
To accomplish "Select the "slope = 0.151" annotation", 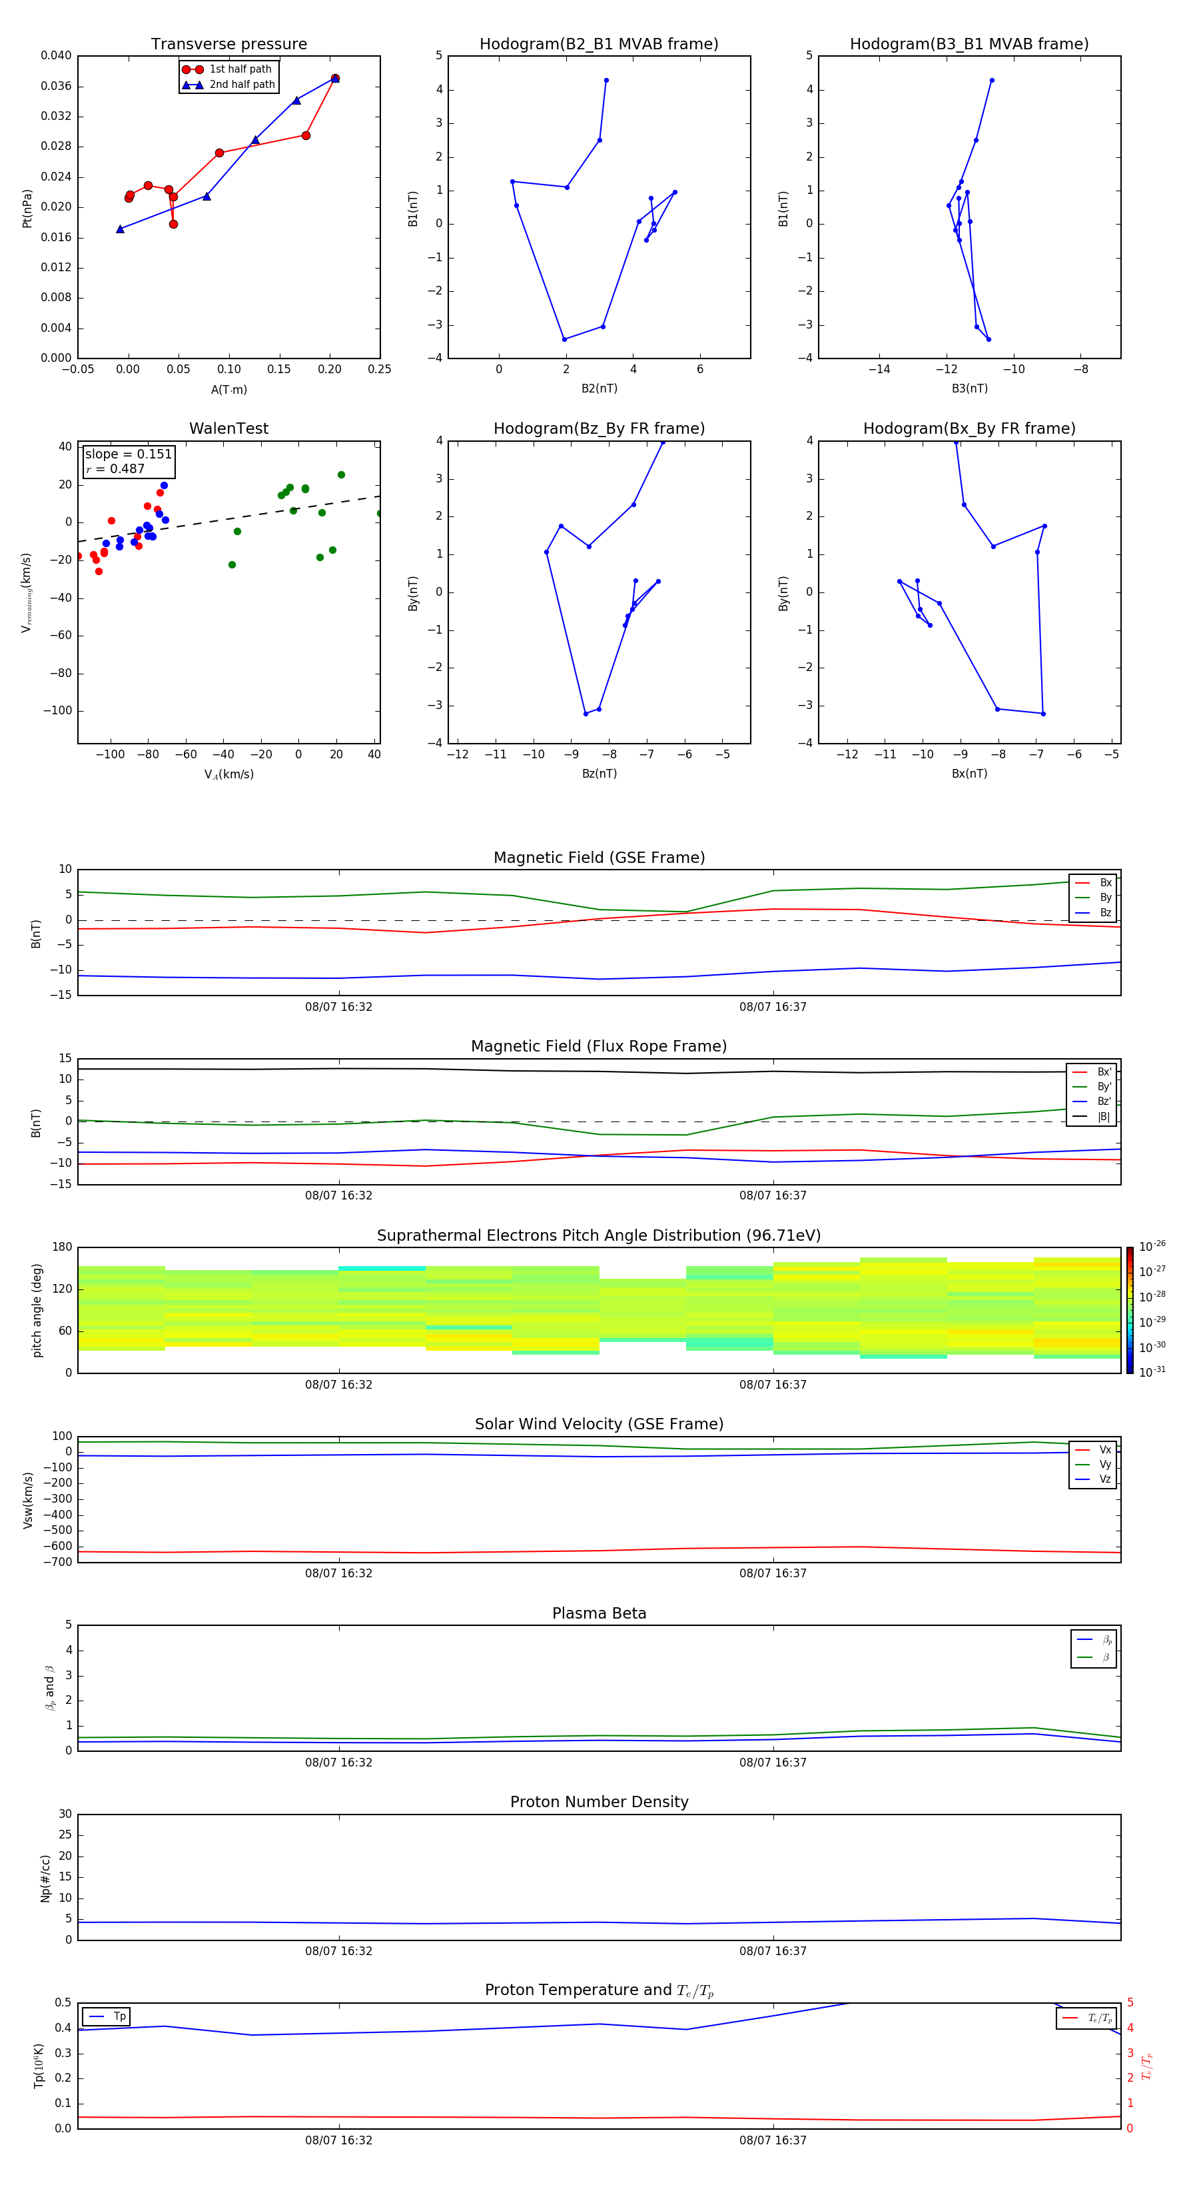I will [129, 454].
